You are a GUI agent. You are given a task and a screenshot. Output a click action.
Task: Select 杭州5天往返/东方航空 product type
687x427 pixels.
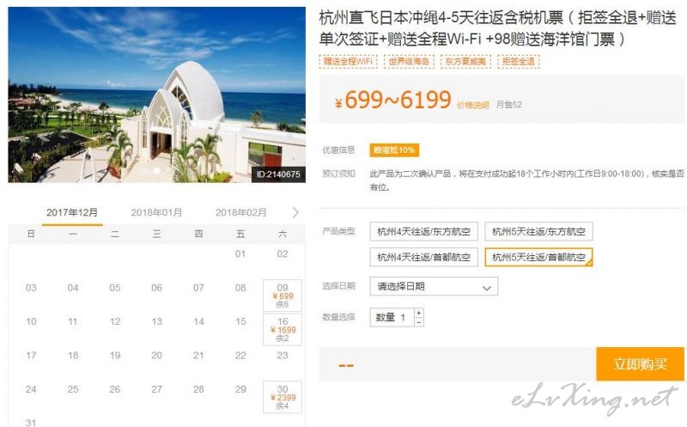click(538, 231)
